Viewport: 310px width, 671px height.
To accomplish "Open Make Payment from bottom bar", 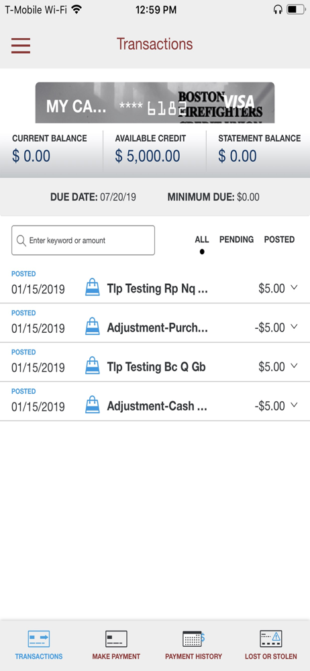I will (116, 639).
